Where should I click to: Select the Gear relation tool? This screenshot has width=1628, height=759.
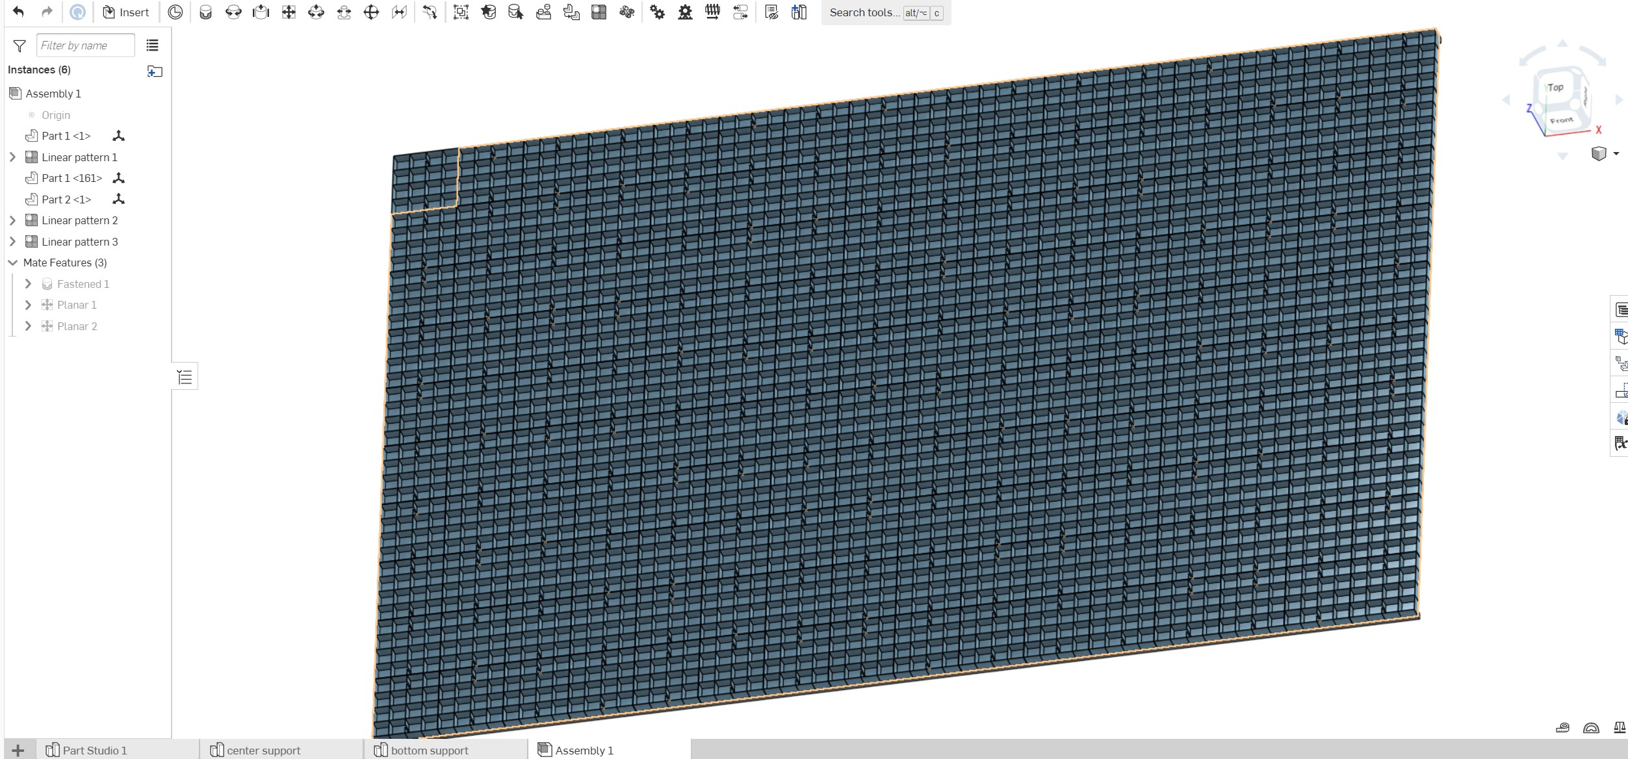657,12
